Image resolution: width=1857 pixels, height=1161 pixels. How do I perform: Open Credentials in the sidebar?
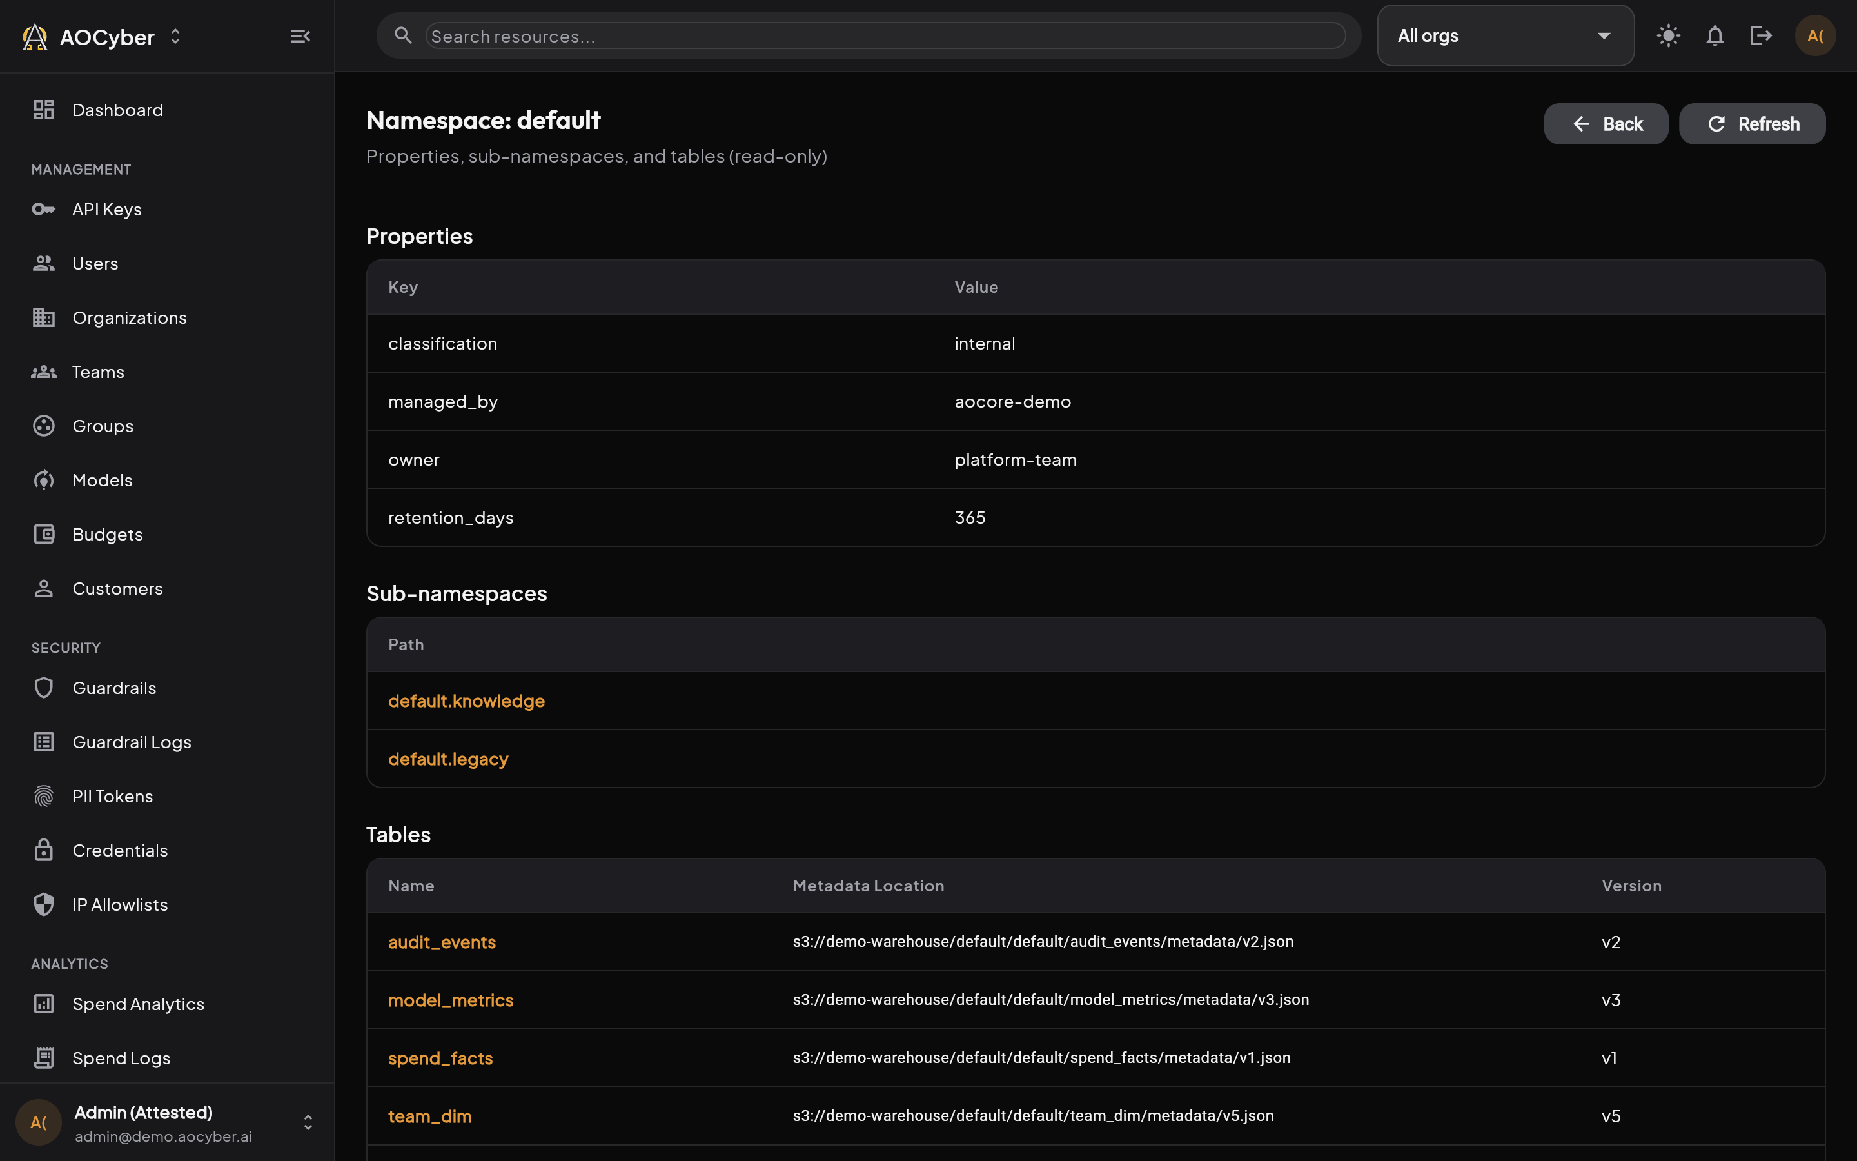coord(120,850)
